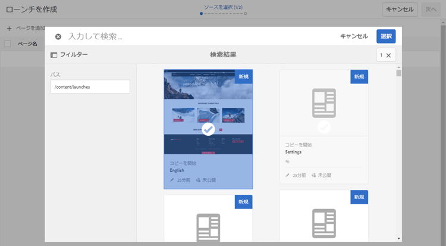Image resolution: width=446 pixels, height=246 pixels.
Task: Deselect the checkmark on the English card
Action: [x=208, y=129]
